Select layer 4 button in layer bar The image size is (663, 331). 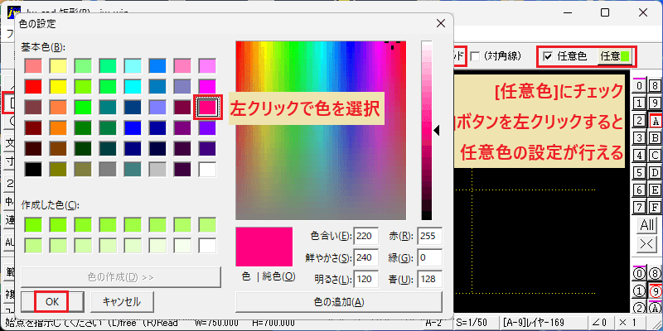point(639,155)
